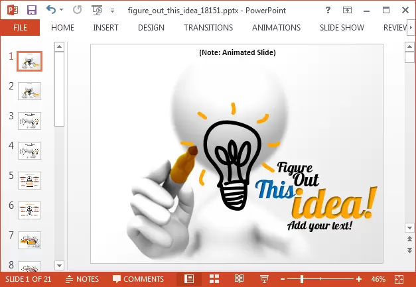Expand the Undo history dropdown arrow

coord(62,11)
